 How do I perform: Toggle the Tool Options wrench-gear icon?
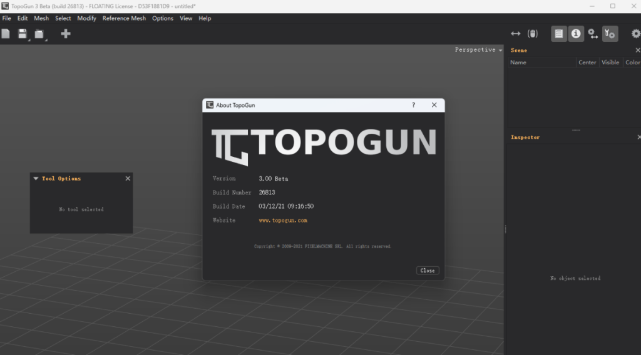tap(610, 34)
